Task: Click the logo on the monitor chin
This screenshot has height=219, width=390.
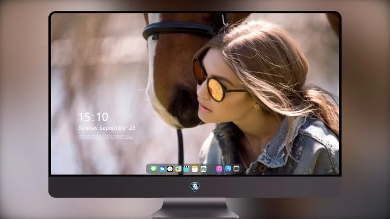Action: [195, 187]
